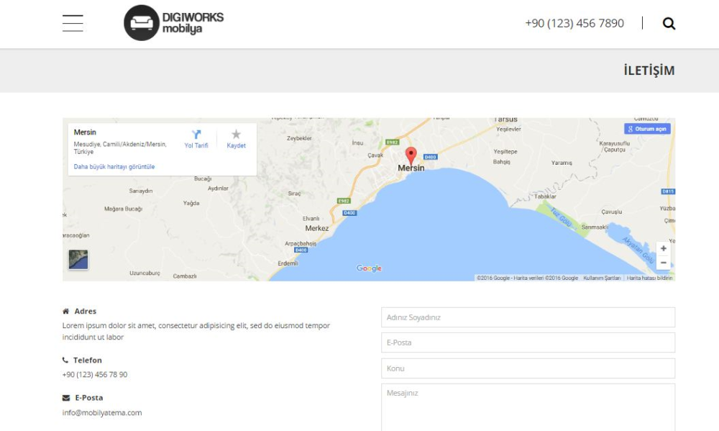Click the Telefon number +90 (123) 456 78 90
Screen dimensions: 719x431
95,375
